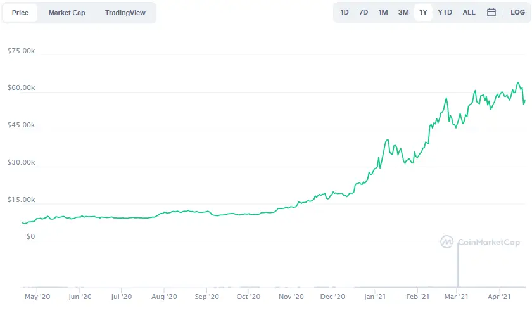This screenshot has width=532, height=313.
Task: Click the Sep '20 x-axis label
Action: 207,297
